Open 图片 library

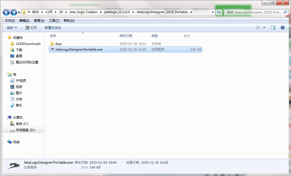click(x=19, y=93)
